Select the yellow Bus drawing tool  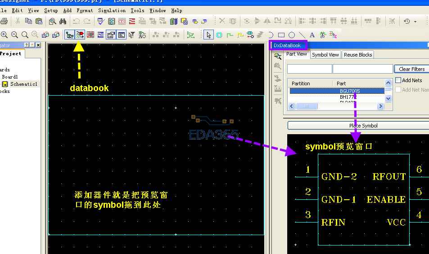[240, 35]
